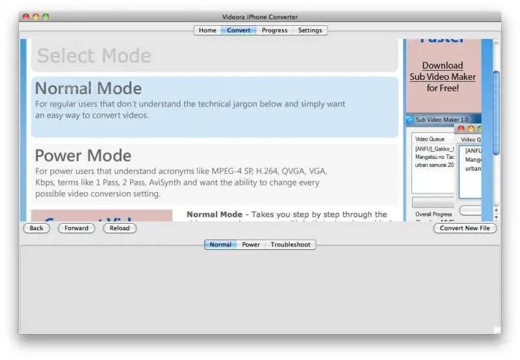Click the scrollbar up arrow
Viewport: 520px width, 360px height.
click(x=496, y=210)
